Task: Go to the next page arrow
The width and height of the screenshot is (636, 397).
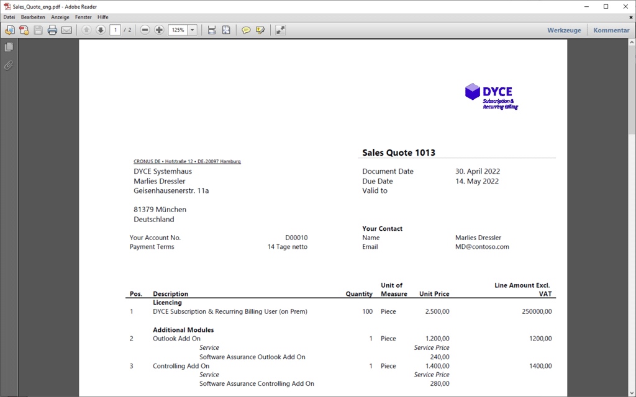Action: click(x=101, y=30)
